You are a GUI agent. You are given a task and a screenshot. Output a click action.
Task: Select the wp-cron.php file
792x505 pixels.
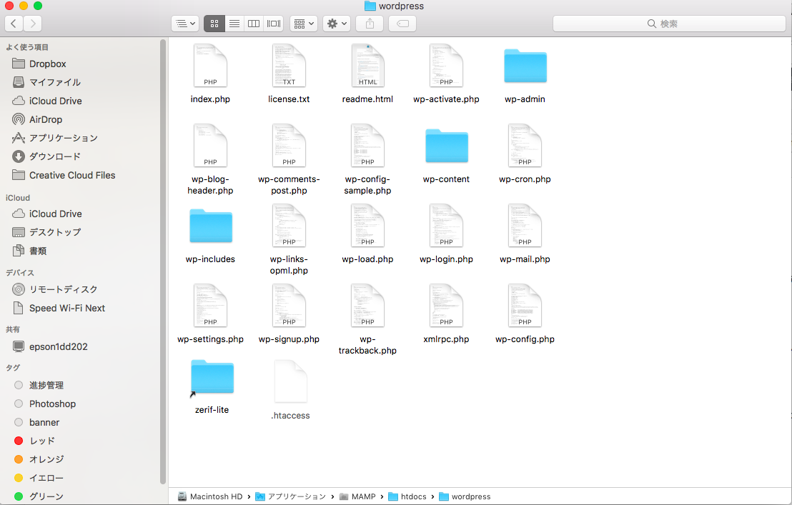pyautogui.click(x=525, y=145)
